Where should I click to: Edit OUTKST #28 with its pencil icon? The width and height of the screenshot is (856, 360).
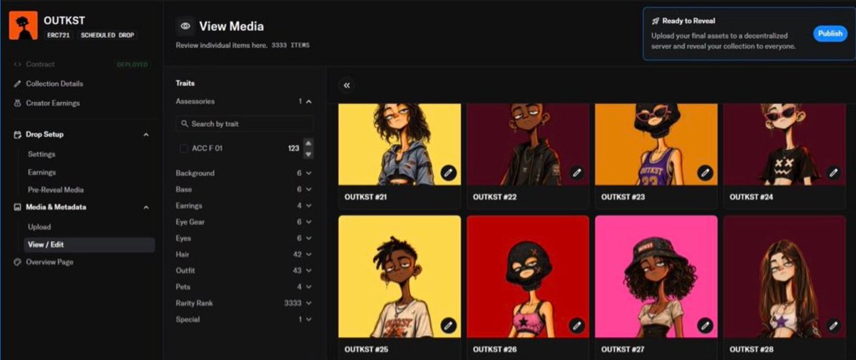[x=833, y=325]
